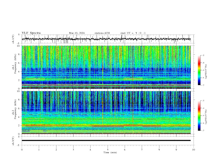Click the "5" tick on ch.1(V) axis
Viewport: 218px width, 168px height.
pyautogui.click(x=19, y=35)
